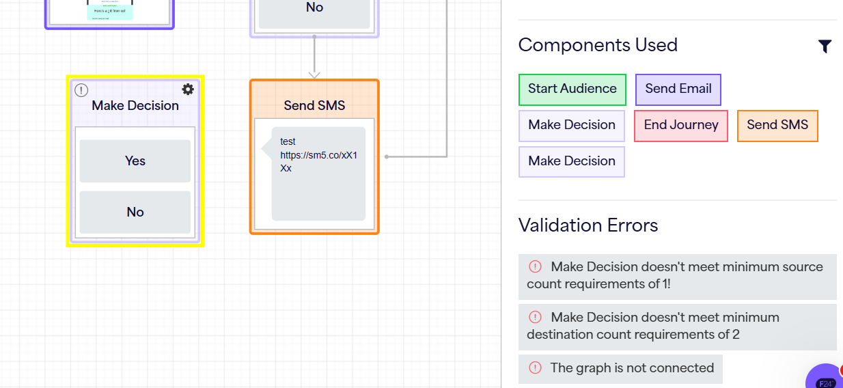Select Make Decision chip beside End Journey
This screenshot has width=843, height=388.
[571, 125]
